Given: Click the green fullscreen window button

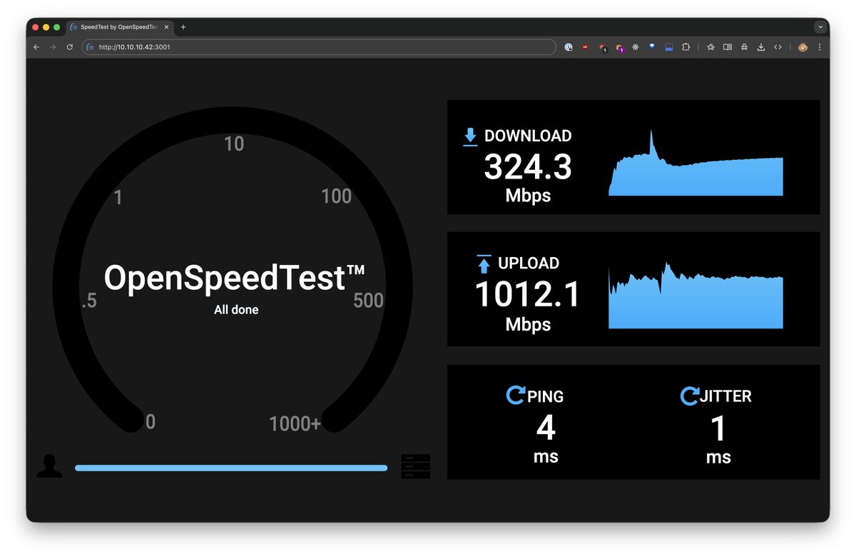Looking at the screenshot, I should coord(57,27).
